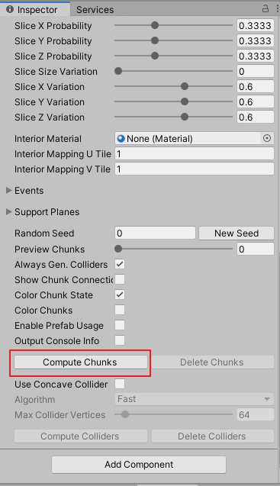Click the Compute Chunks button
The height and width of the screenshot is (486, 280).
(81, 362)
